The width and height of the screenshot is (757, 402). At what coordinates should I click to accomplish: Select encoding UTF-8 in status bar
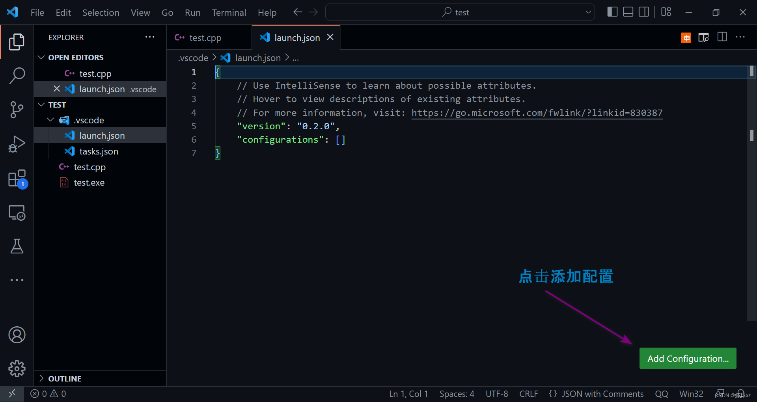[497, 394]
